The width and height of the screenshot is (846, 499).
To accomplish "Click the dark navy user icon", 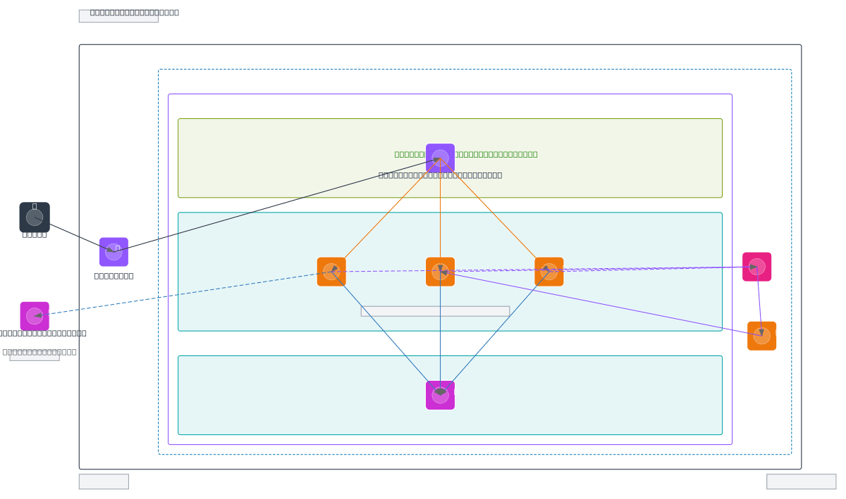I will 35,217.
